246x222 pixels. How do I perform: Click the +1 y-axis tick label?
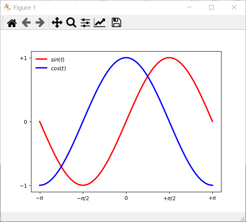[x=23, y=58]
